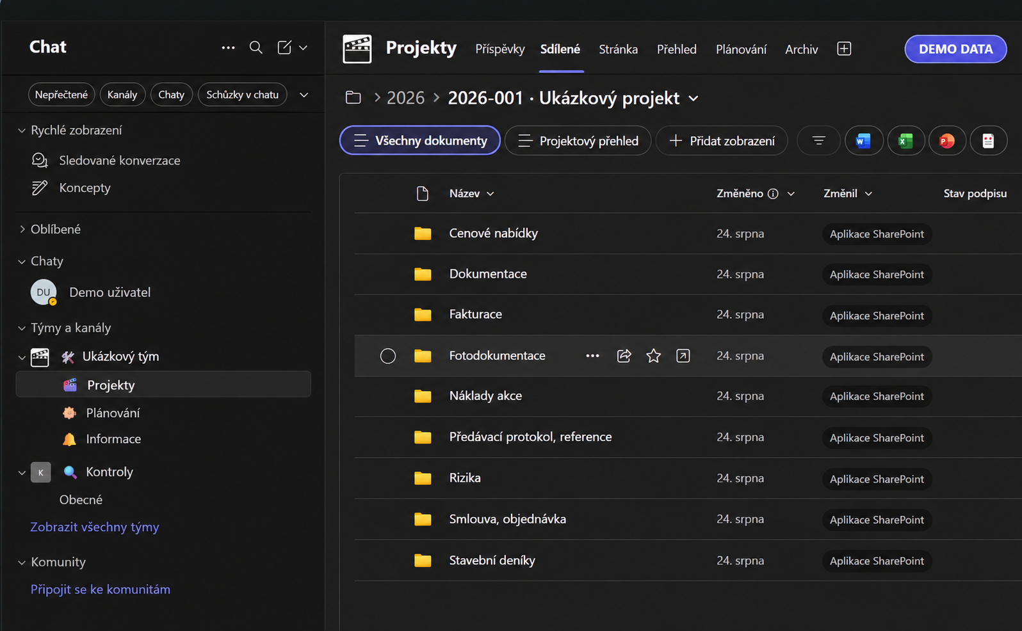Open search in Chat panel

(255, 47)
